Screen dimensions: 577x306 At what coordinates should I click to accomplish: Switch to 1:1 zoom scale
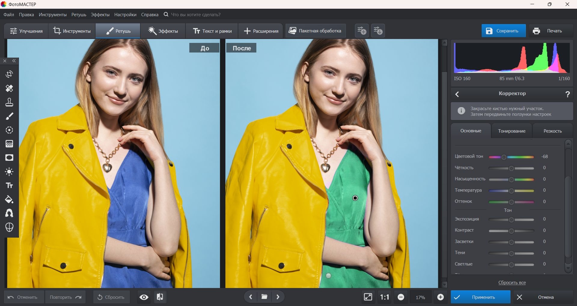pos(384,297)
